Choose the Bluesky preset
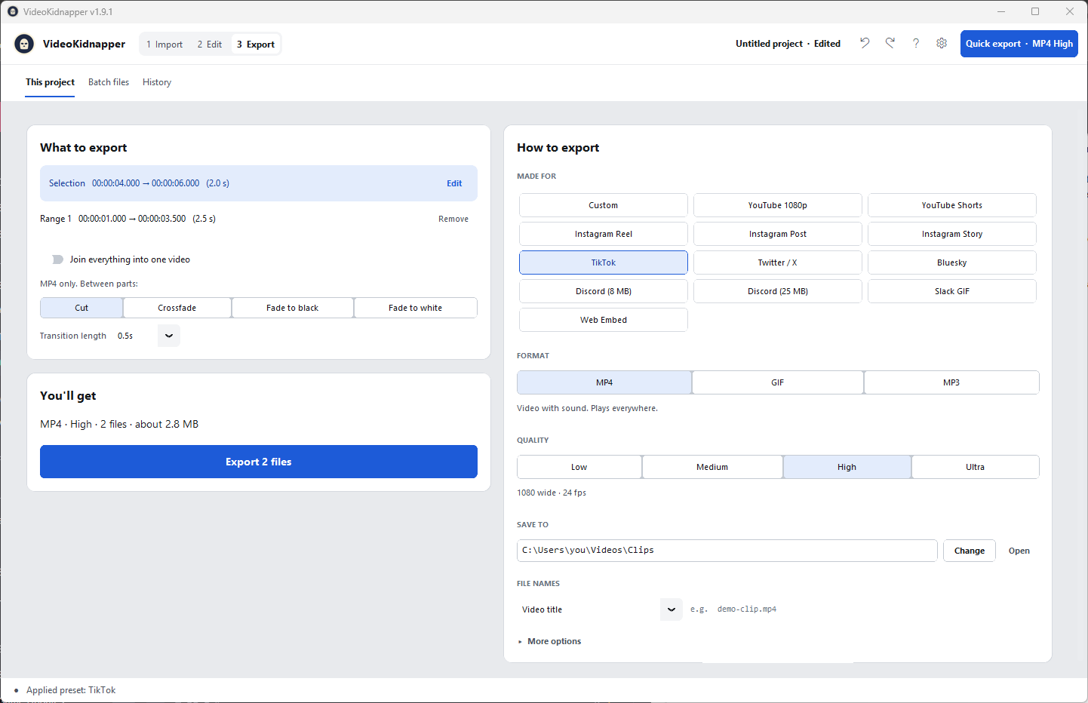 tap(952, 262)
